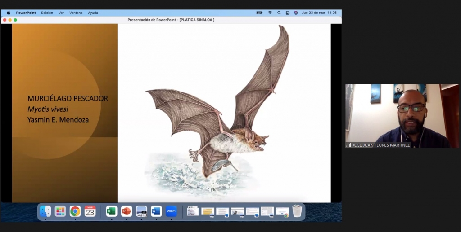Open the Apple menu
The height and width of the screenshot is (232, 461).
pyautogui.click(x=8, y=13)
